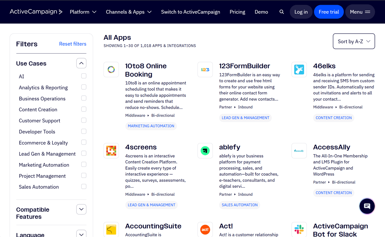Image resolution: width=385 pixels, height=237 pixels.
Task: Check the AI use case filter
Action: (84, 76)
